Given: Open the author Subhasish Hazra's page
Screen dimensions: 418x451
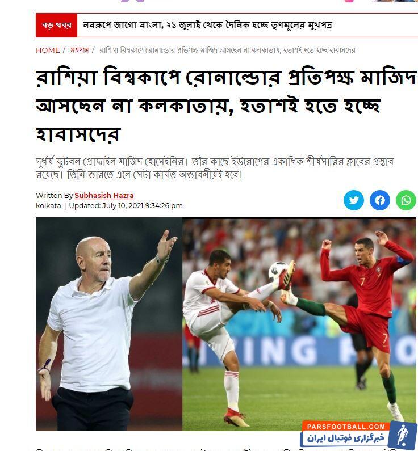Looking at the screenshot, I should pos(104,196).
